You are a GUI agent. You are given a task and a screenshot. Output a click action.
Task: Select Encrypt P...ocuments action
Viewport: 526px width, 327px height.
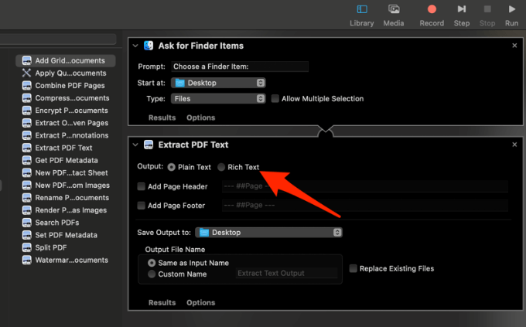click(x=66, y=111)
